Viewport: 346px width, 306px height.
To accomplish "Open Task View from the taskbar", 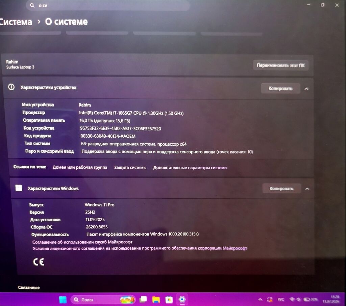I will click(143, 299).
